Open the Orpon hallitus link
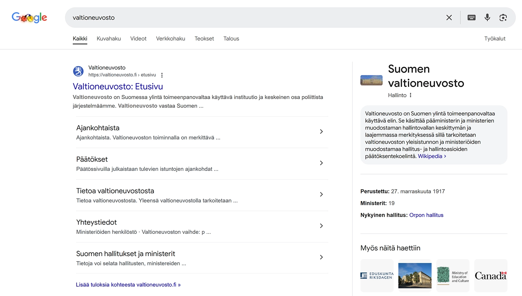Screen dimensions: 522x296 426,215
